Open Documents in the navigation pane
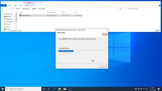 pos(9,21)
